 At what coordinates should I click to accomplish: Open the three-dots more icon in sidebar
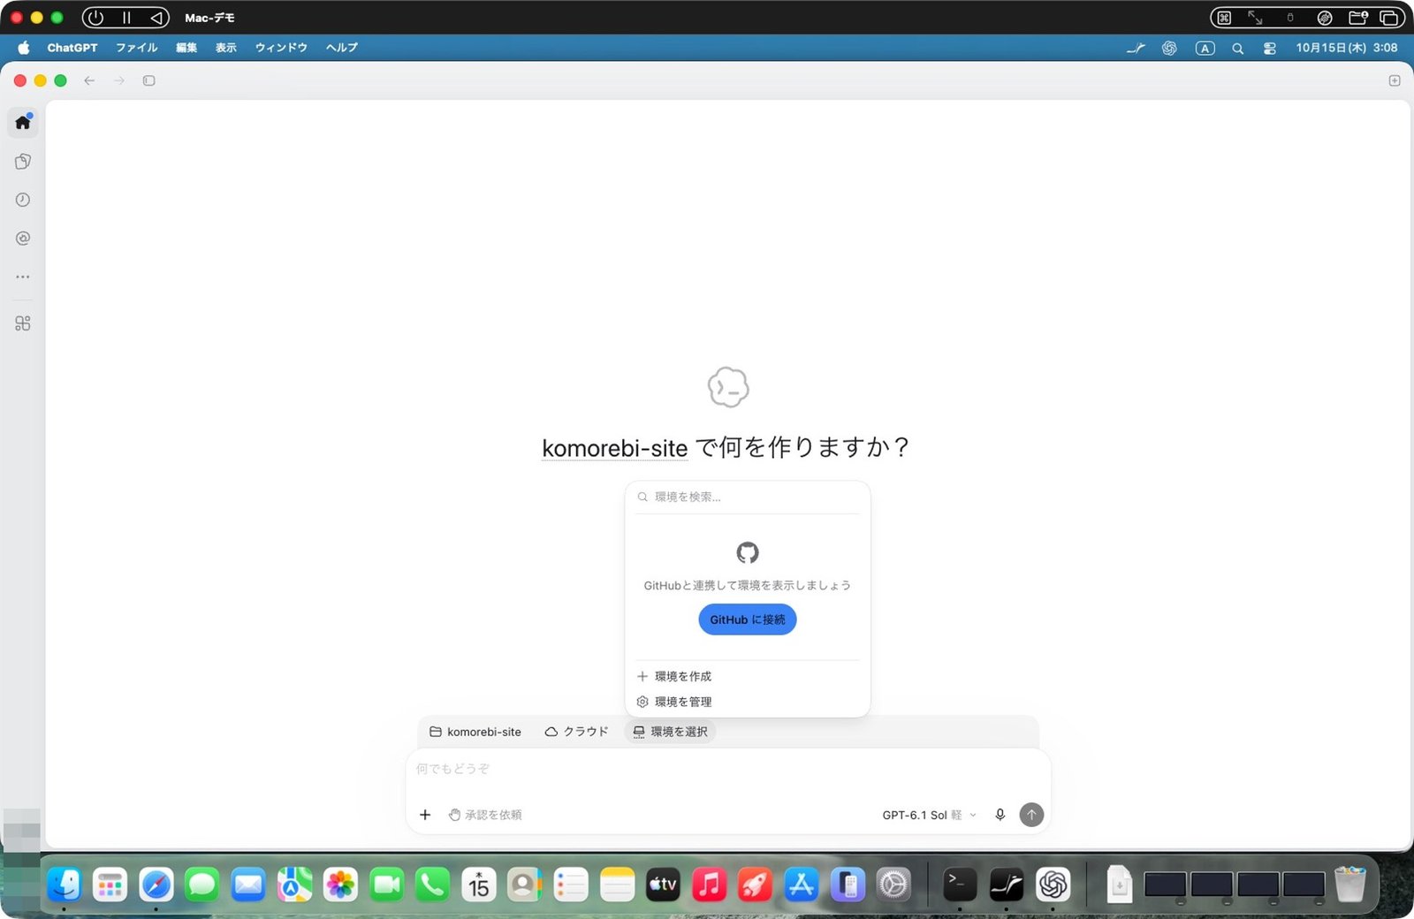[23, 277]
